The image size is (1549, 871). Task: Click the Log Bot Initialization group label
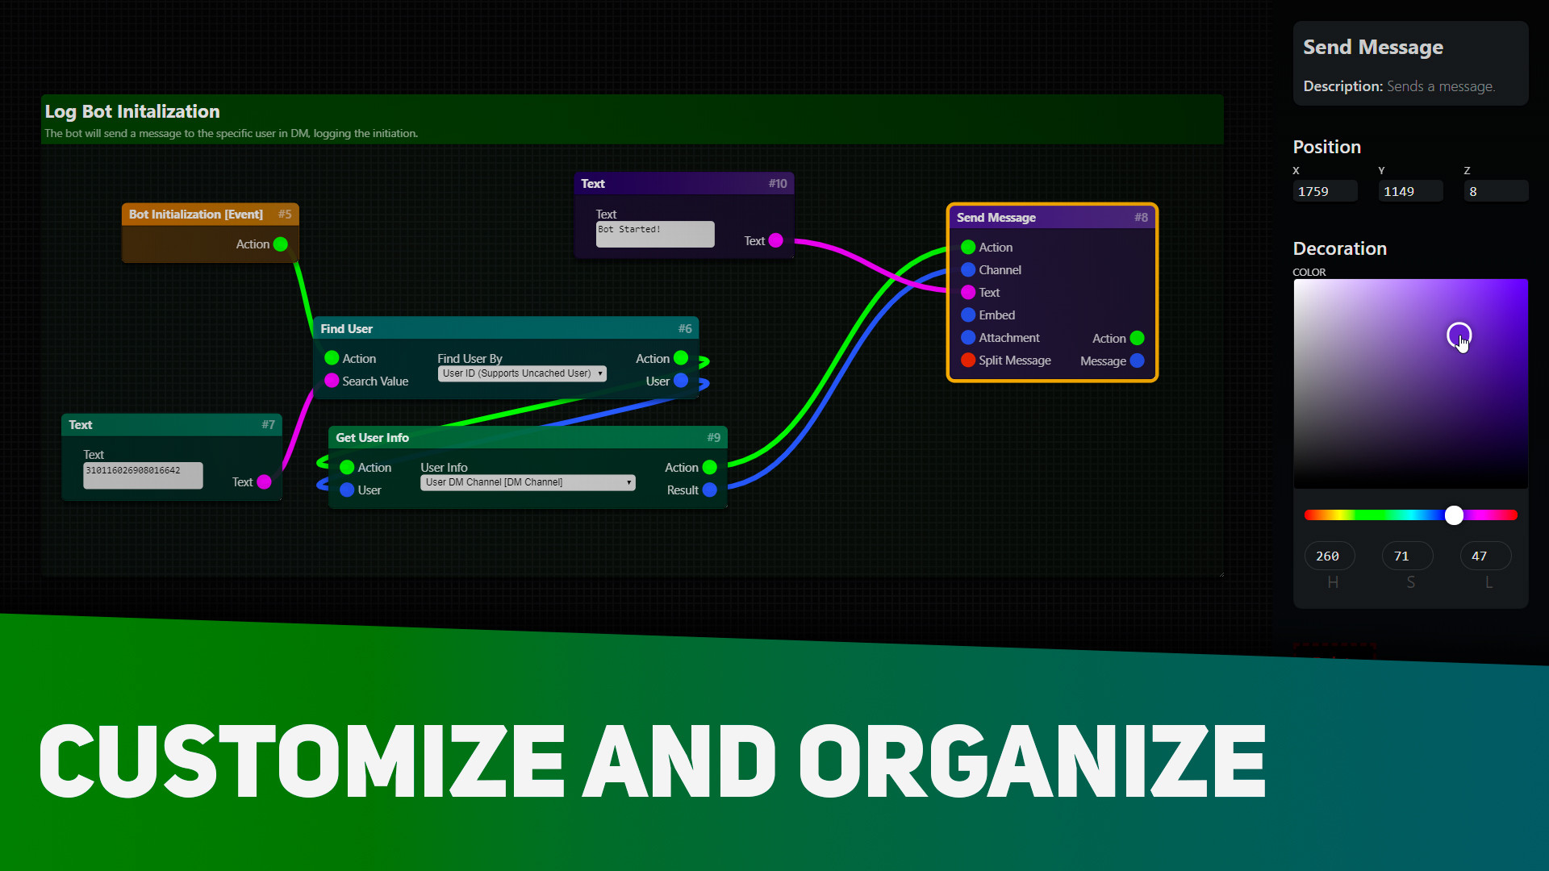[131, 110]
